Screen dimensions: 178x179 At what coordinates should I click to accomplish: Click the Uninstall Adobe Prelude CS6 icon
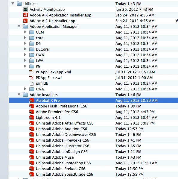point(32,169)
